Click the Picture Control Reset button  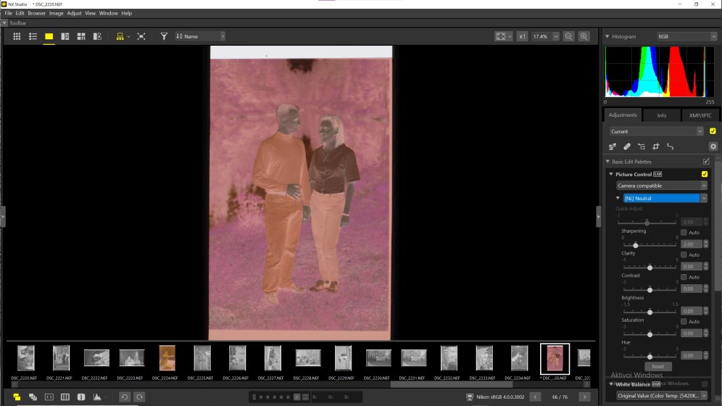click(x=658, y=367)
